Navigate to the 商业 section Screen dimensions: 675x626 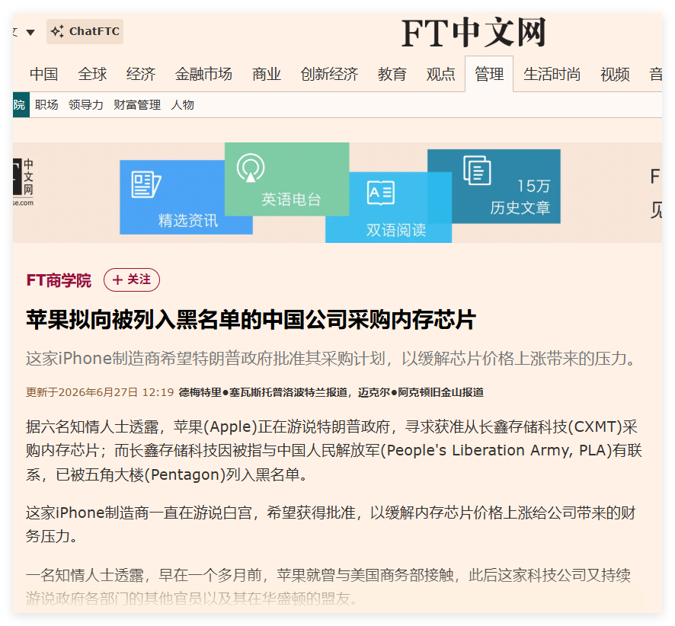tap(267, 74)
